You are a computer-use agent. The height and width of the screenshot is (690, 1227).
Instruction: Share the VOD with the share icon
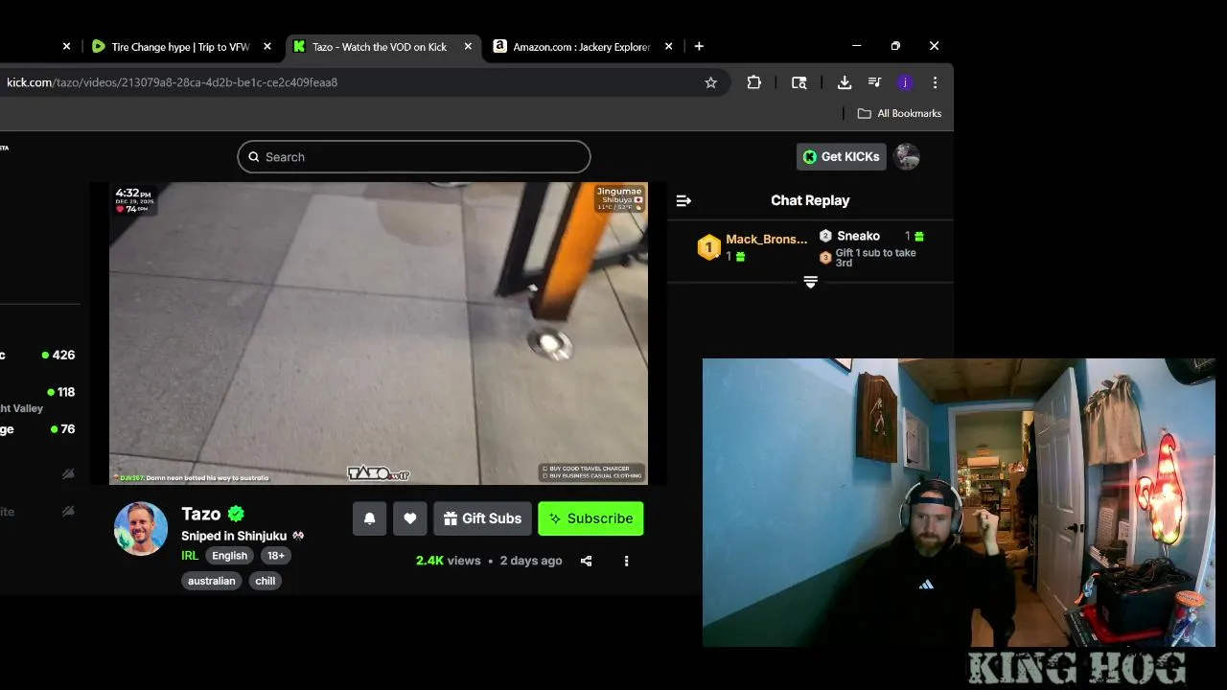(586, 561)
